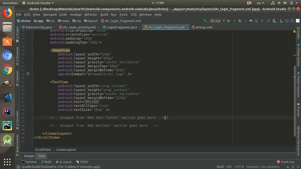Open the Event Log panel

click(x=285, y=162)
